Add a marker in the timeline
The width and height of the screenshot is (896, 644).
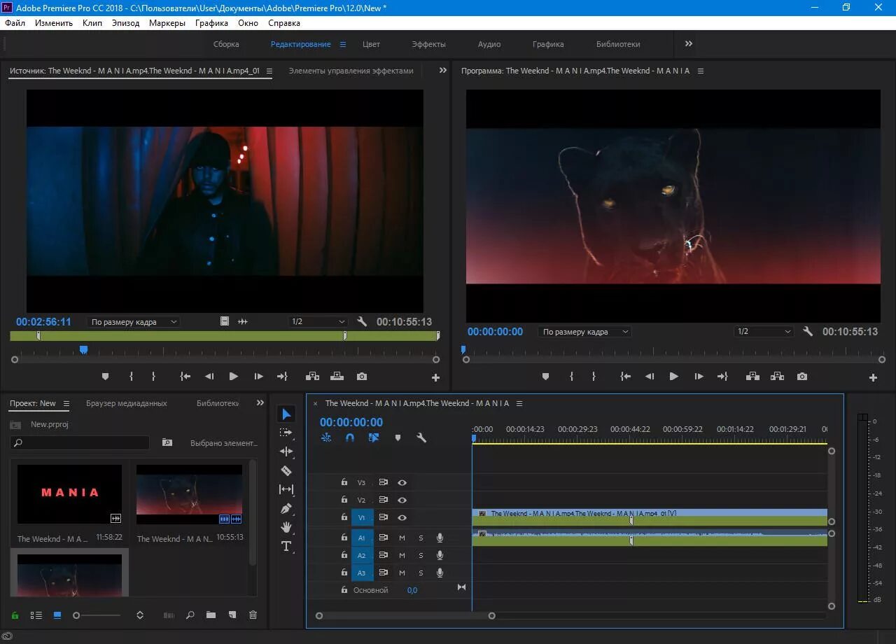click(398, 437)
